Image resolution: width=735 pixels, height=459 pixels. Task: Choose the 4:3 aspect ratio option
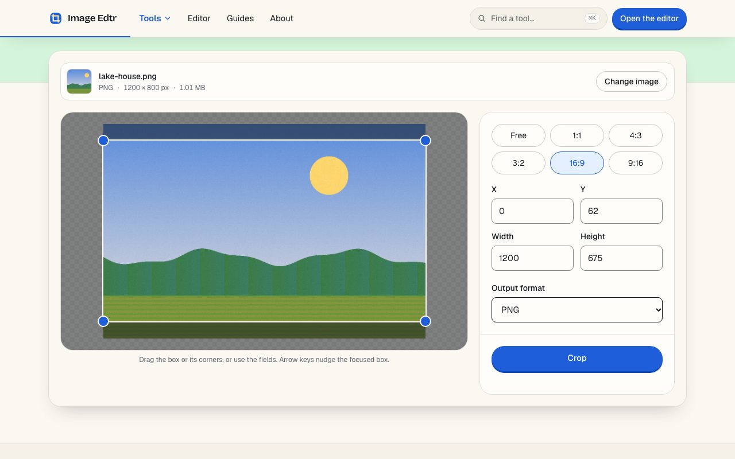pyautogui.click(x=636, y=135)
